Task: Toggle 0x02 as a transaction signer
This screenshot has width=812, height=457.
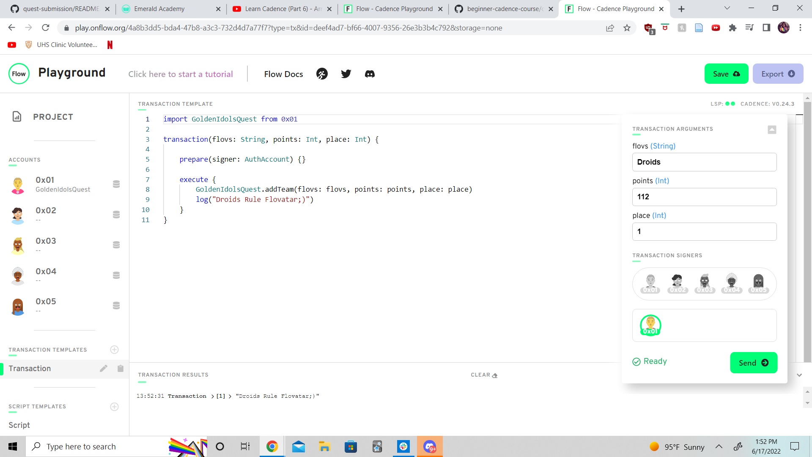Action: (678, 283)
